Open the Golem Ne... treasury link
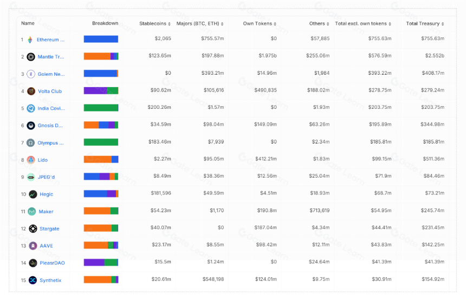This screenshot has width=466, height=301. (x=51, y=74)
